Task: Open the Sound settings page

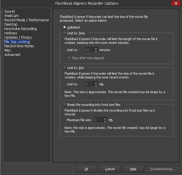Action: (10, 11)
